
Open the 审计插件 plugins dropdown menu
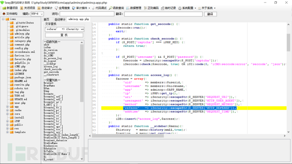click(81, 8)
